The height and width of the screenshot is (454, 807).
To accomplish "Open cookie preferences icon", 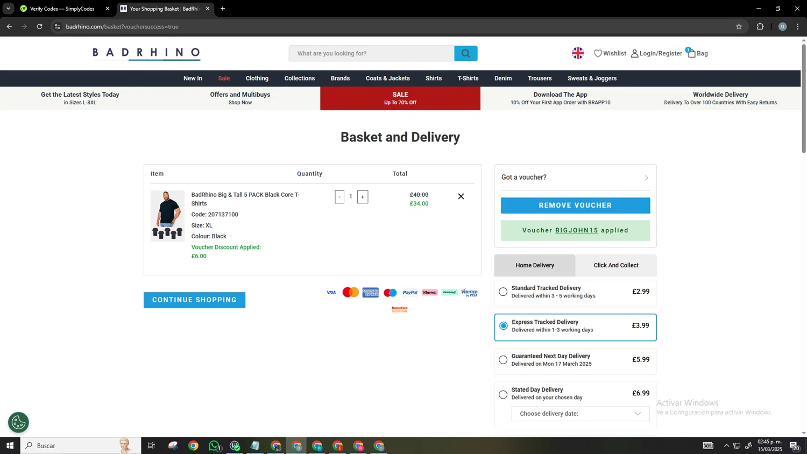I will 18,422.
